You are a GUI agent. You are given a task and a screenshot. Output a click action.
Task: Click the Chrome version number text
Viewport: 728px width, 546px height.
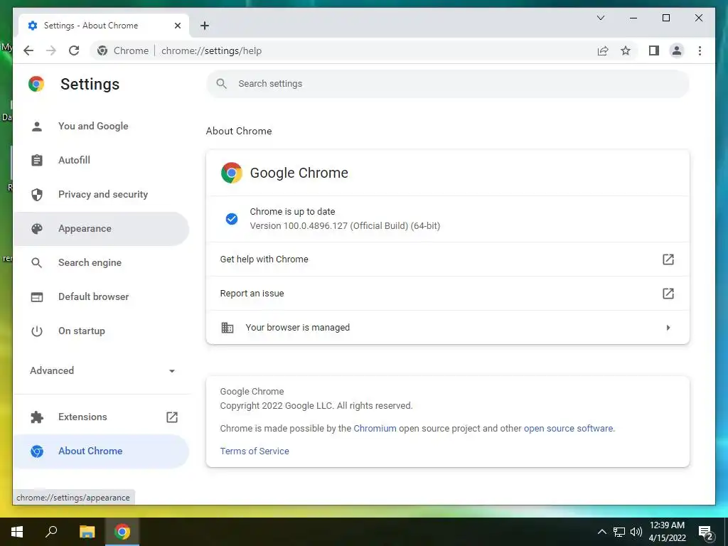[345, 225]
